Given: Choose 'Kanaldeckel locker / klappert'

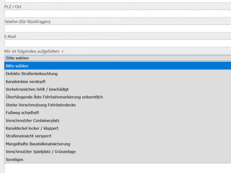Looking at the screenshot, I should click(x=32, y=128).
